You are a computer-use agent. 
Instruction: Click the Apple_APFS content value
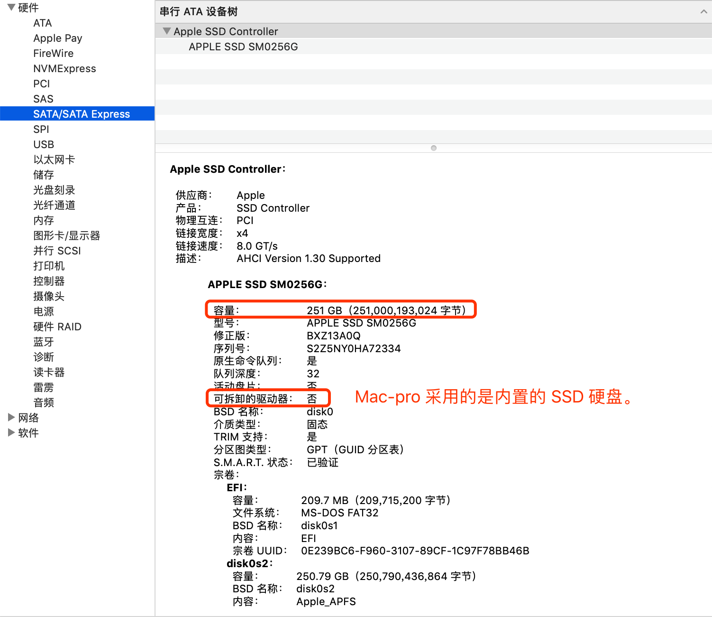[326, 601]
